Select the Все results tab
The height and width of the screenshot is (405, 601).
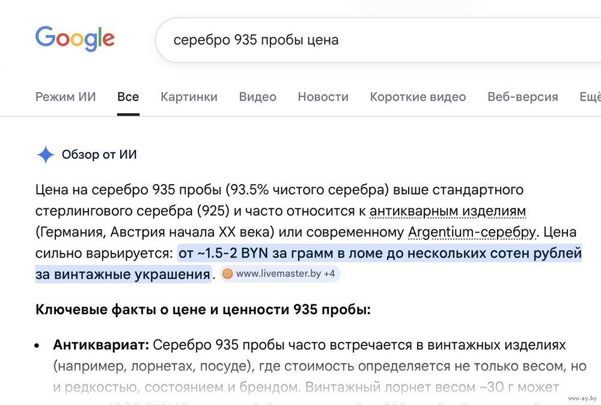click(128, 97)
